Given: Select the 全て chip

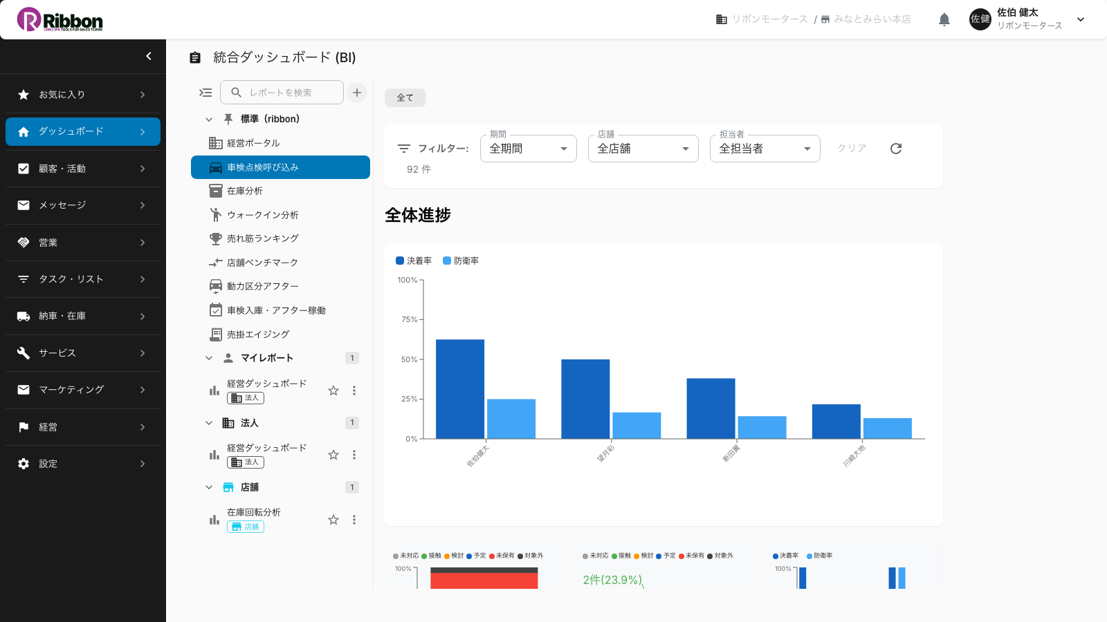Looking at the screenshot, I should click(405, 97).
